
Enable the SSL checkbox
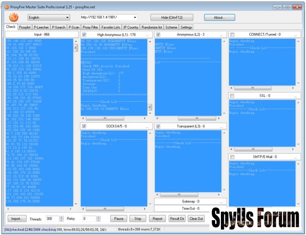[x=232, y=96]
